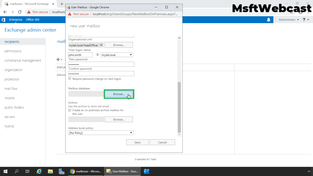The width and height of the screenshot is (313, 176).
Task: Open compliance management section
Action: 23,60
